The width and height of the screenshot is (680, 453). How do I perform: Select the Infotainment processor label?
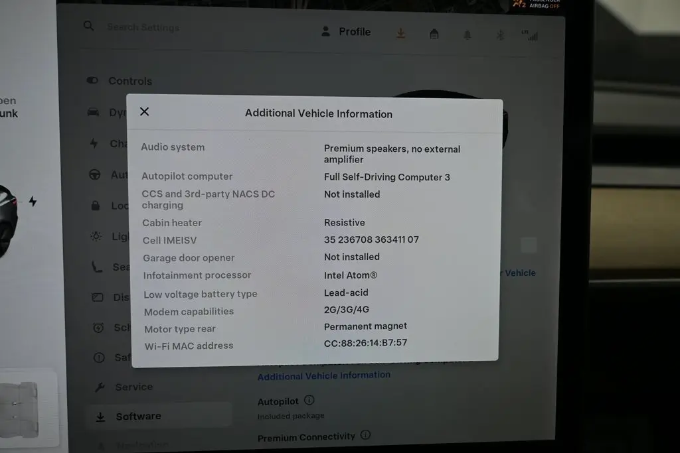click(197, 275)
